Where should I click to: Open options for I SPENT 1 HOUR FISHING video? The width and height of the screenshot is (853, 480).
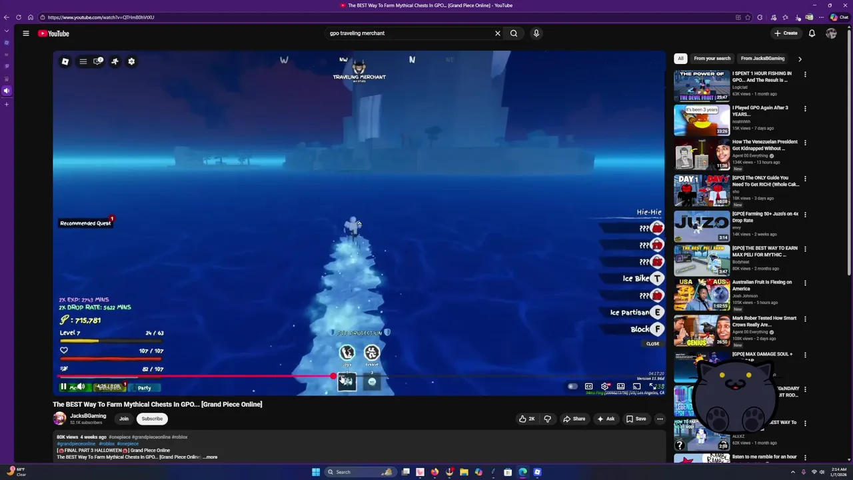(805, 75)
